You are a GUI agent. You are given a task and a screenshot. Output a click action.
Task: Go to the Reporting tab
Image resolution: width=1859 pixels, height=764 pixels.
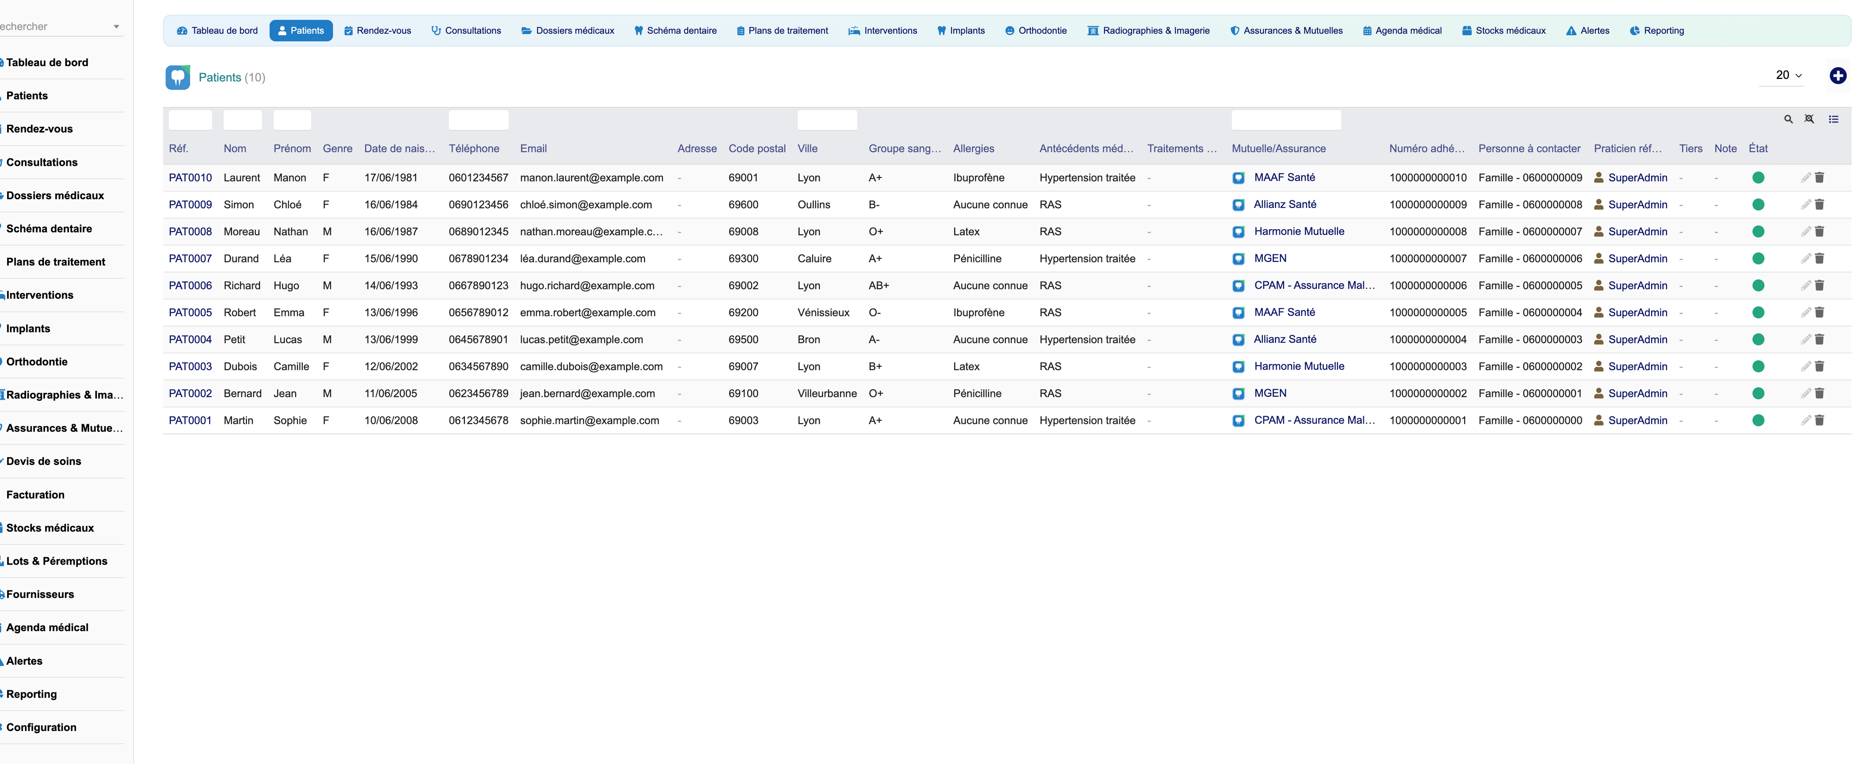click(x=1657, y=30)
